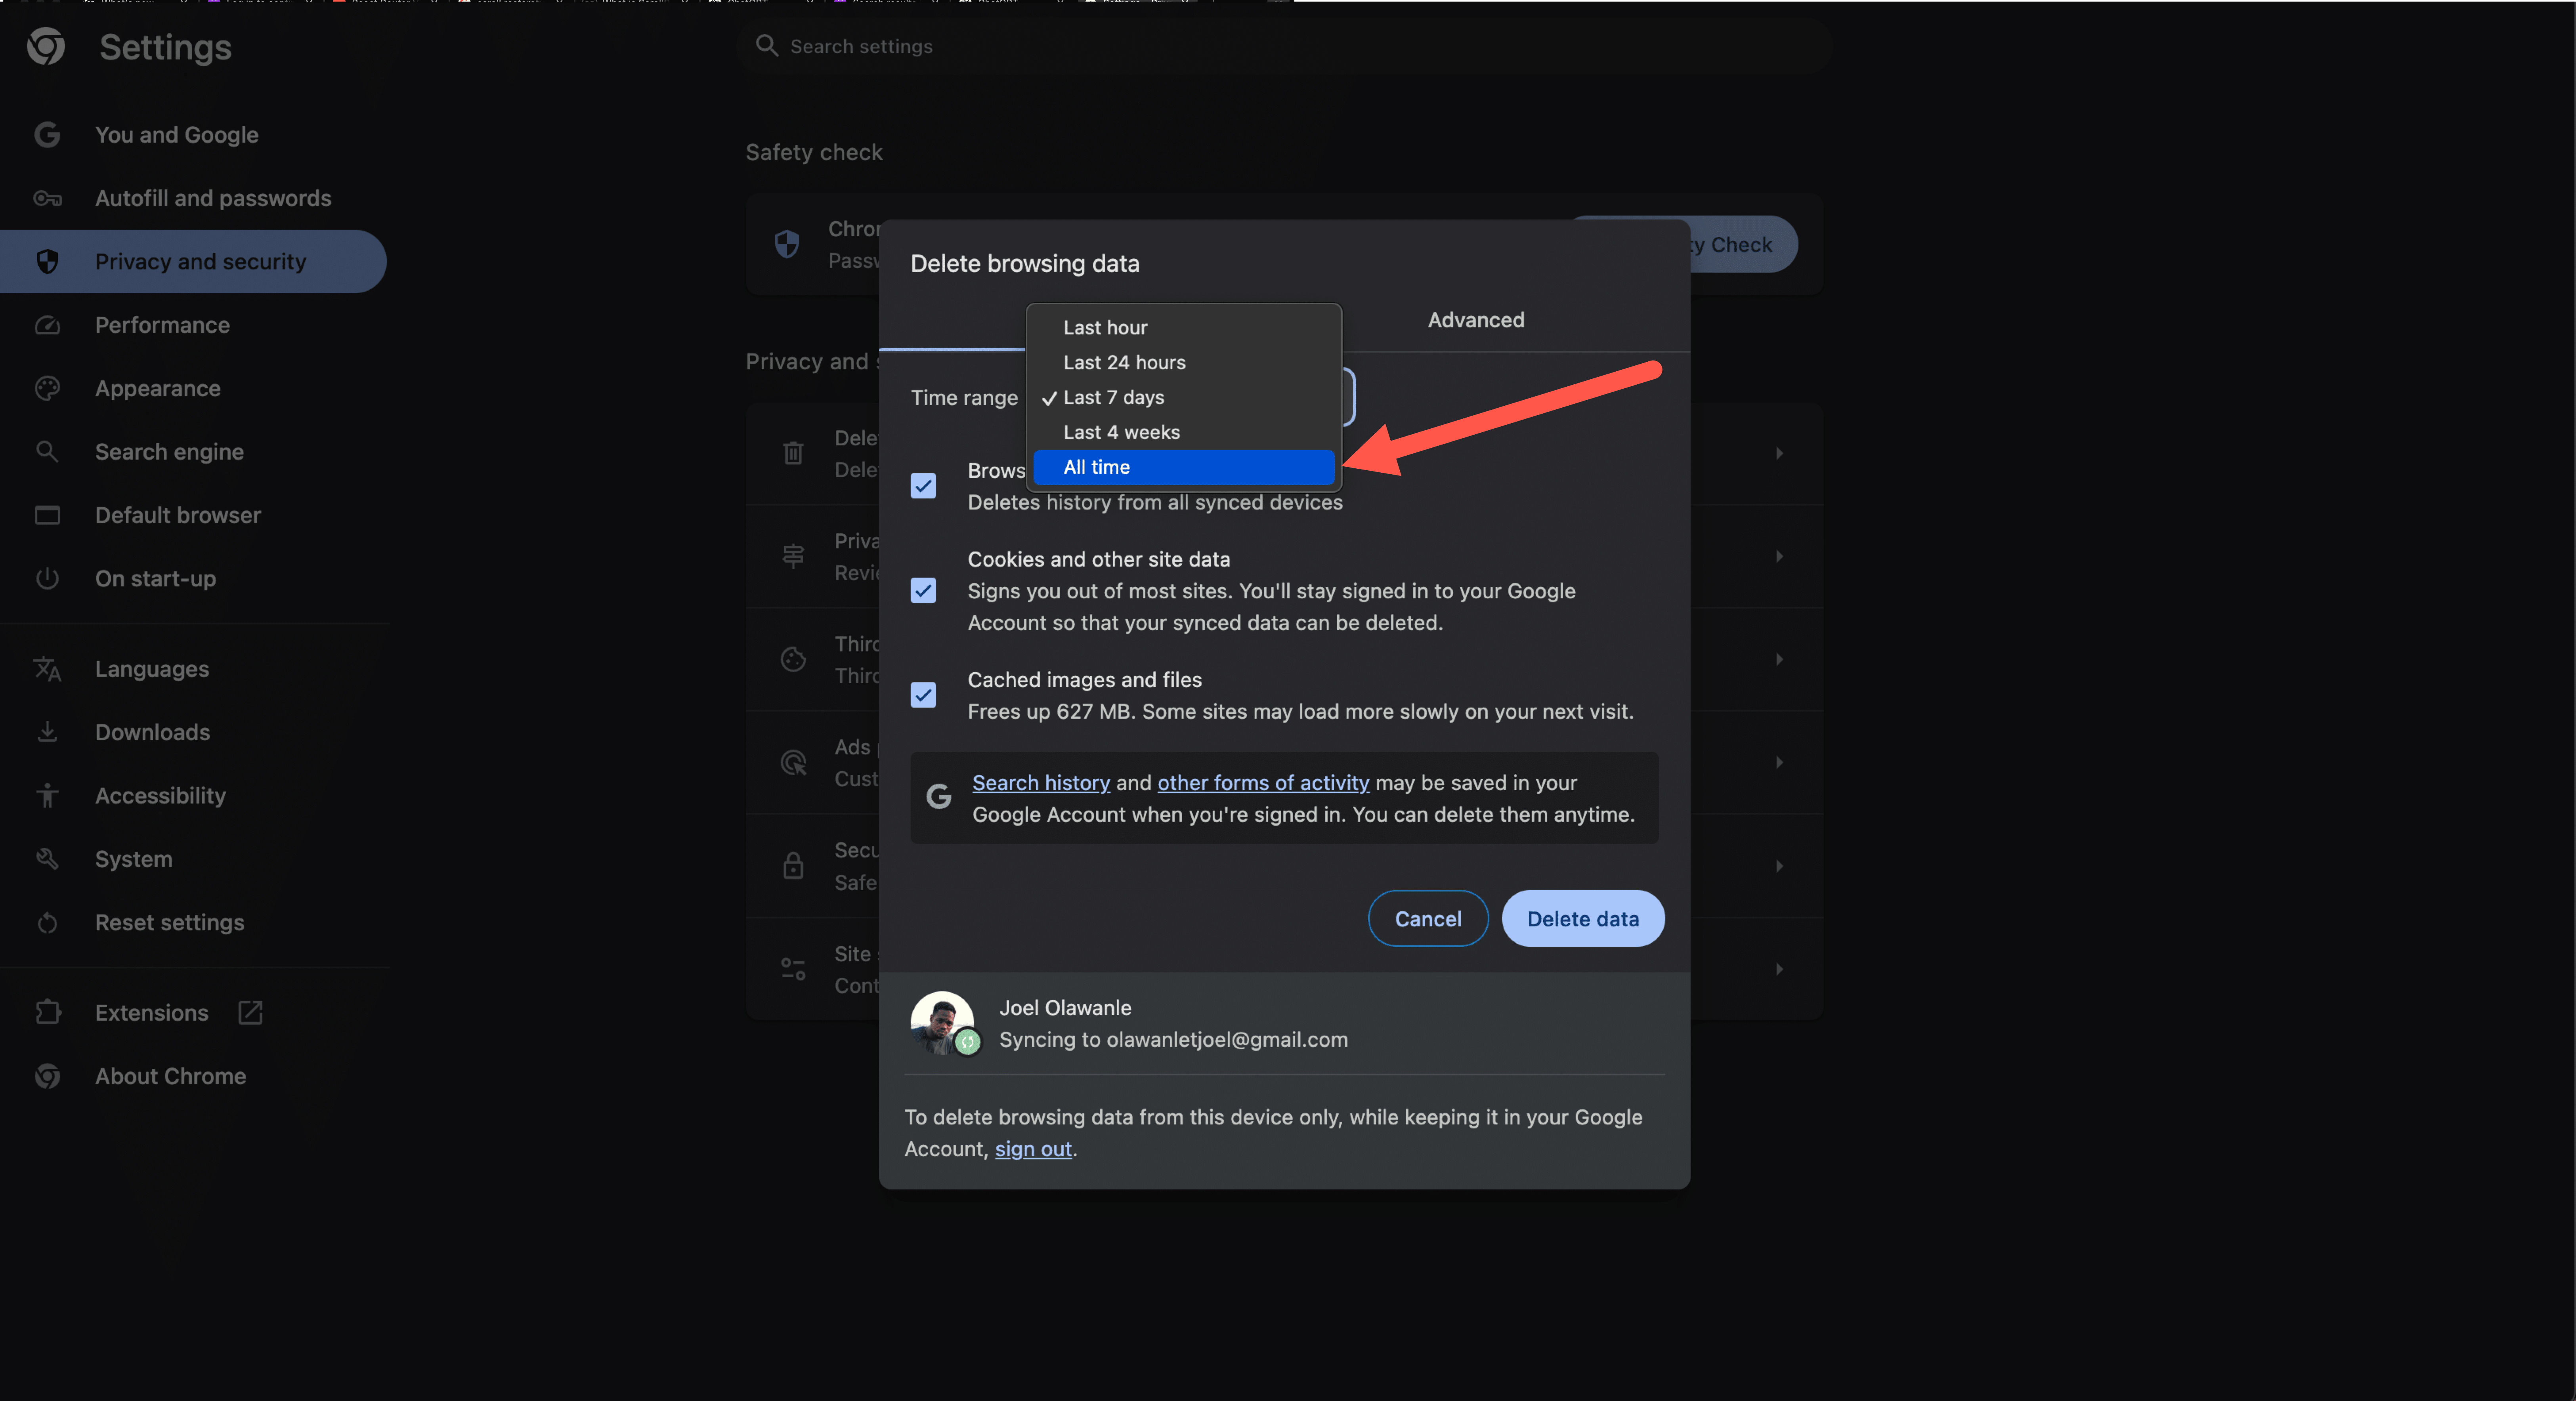The image size is (2576, 1401).
Task: Click the puzzle icon for Extensions
Action: click(x=47, y=1012)
